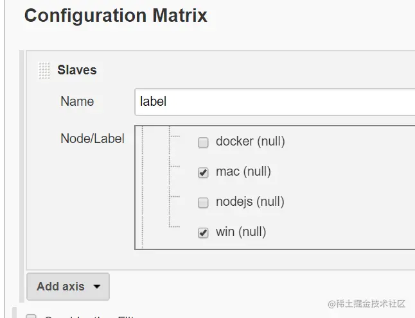
Task: Click the docker (null) label text
Action: [250, 142]
